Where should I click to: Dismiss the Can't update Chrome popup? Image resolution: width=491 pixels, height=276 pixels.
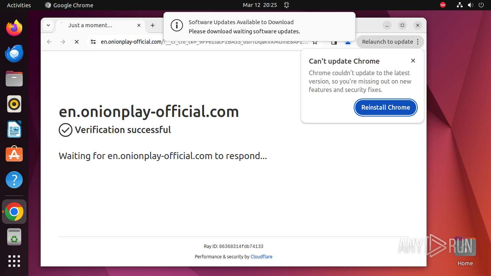click(x=413, y=61)
